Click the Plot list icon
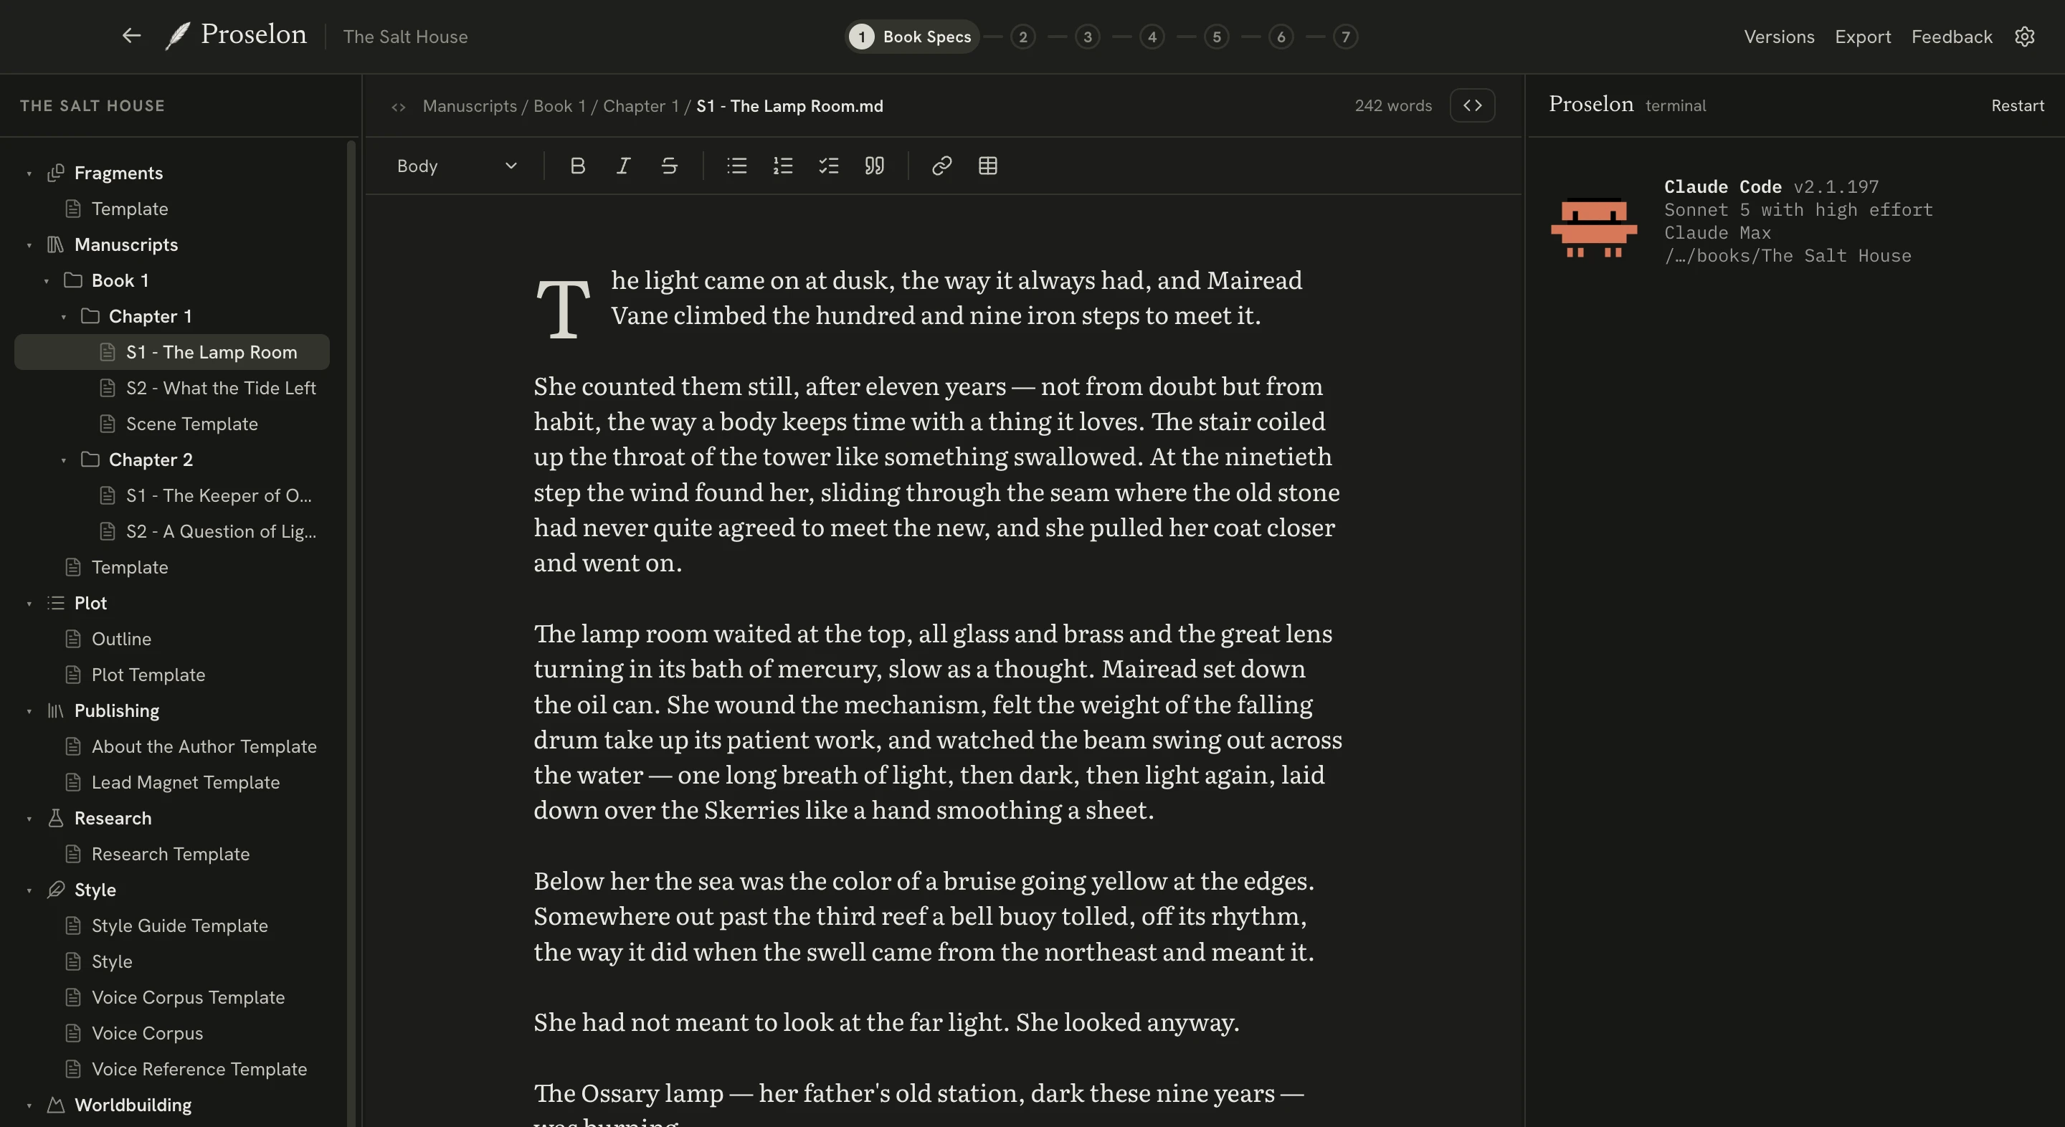 tap(55, 603)
